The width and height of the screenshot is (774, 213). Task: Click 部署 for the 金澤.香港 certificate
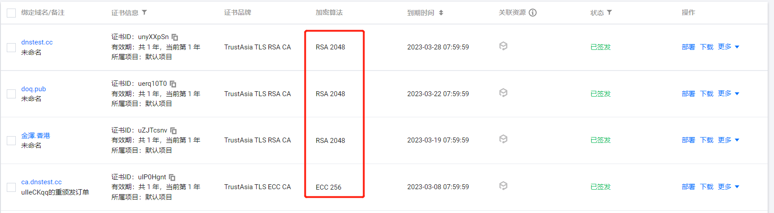pos(688,140)
